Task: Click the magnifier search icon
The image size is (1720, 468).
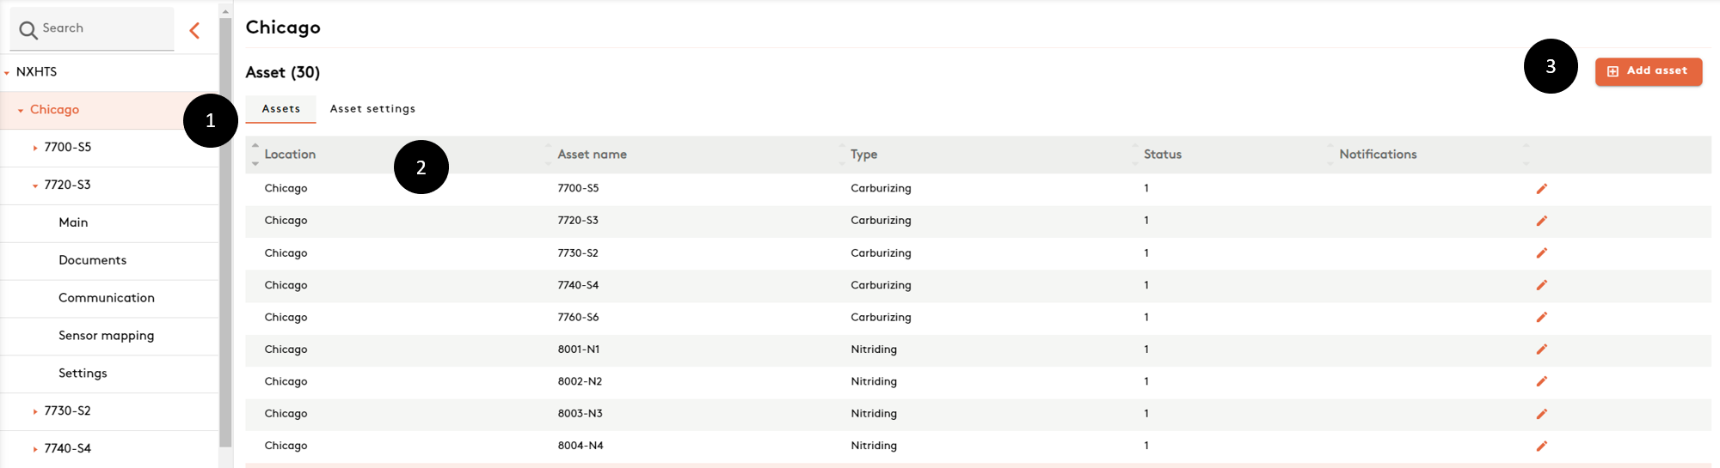Action: coord(28,30)
